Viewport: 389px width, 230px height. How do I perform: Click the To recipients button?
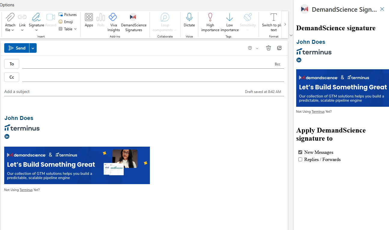point(12,64)
